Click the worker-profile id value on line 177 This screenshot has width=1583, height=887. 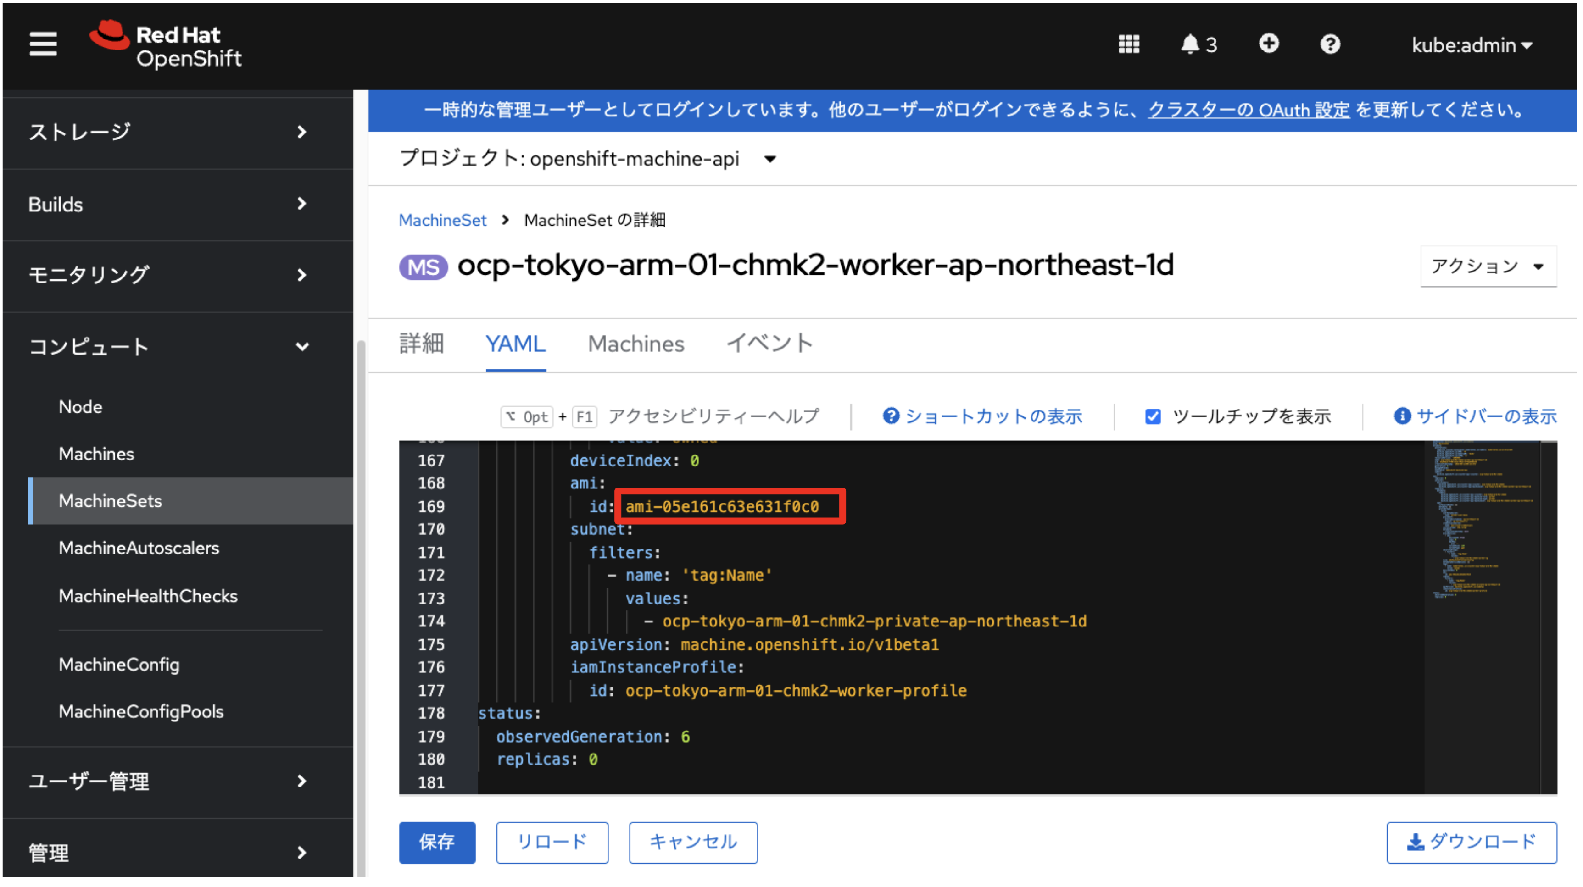tap(796, 691)
